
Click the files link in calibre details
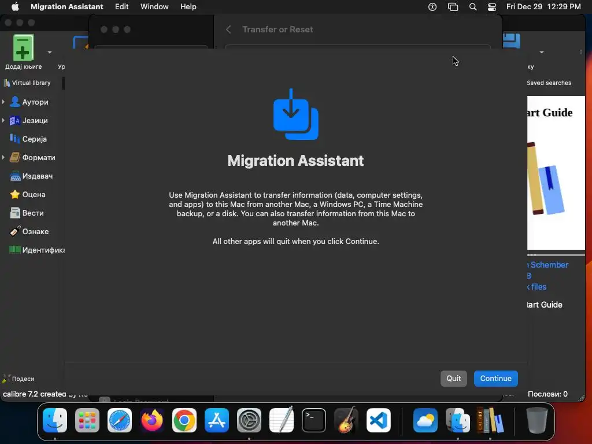pos(537,287)
